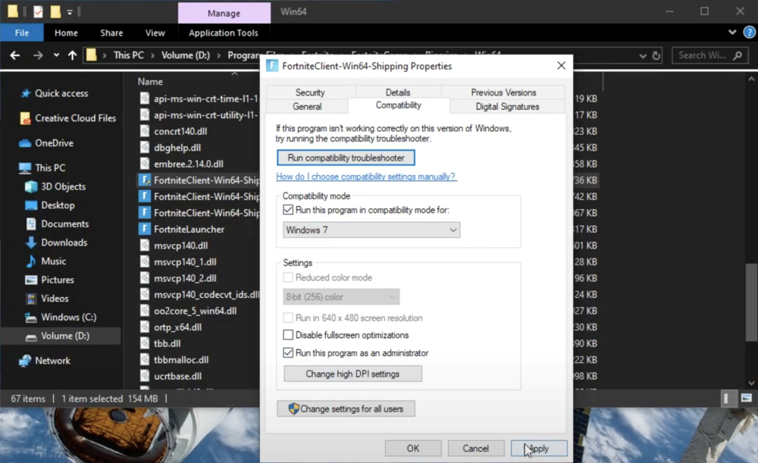758x463 pixels.
Task: Click the up directory arrow
Action: click(x=72, y=55)
